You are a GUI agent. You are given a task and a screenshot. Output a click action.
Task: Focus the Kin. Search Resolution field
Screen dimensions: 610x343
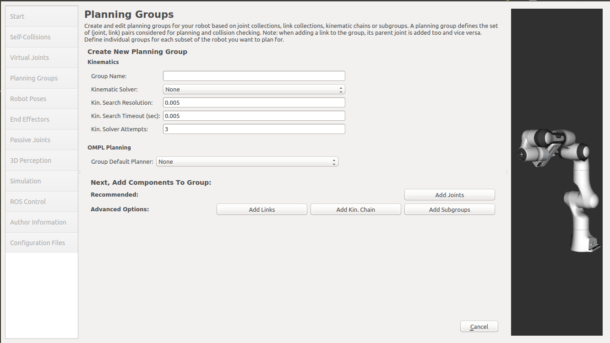pos(254,103)
